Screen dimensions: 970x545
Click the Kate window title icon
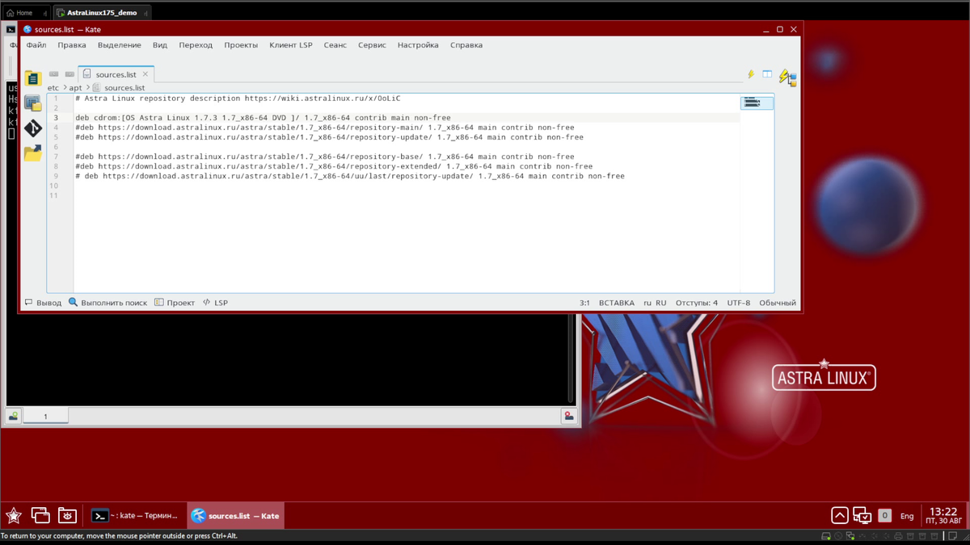pyautogui.click(x=27, y=29)
